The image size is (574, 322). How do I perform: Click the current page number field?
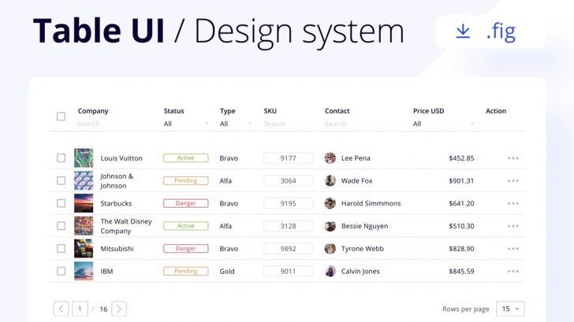point(80,309)
